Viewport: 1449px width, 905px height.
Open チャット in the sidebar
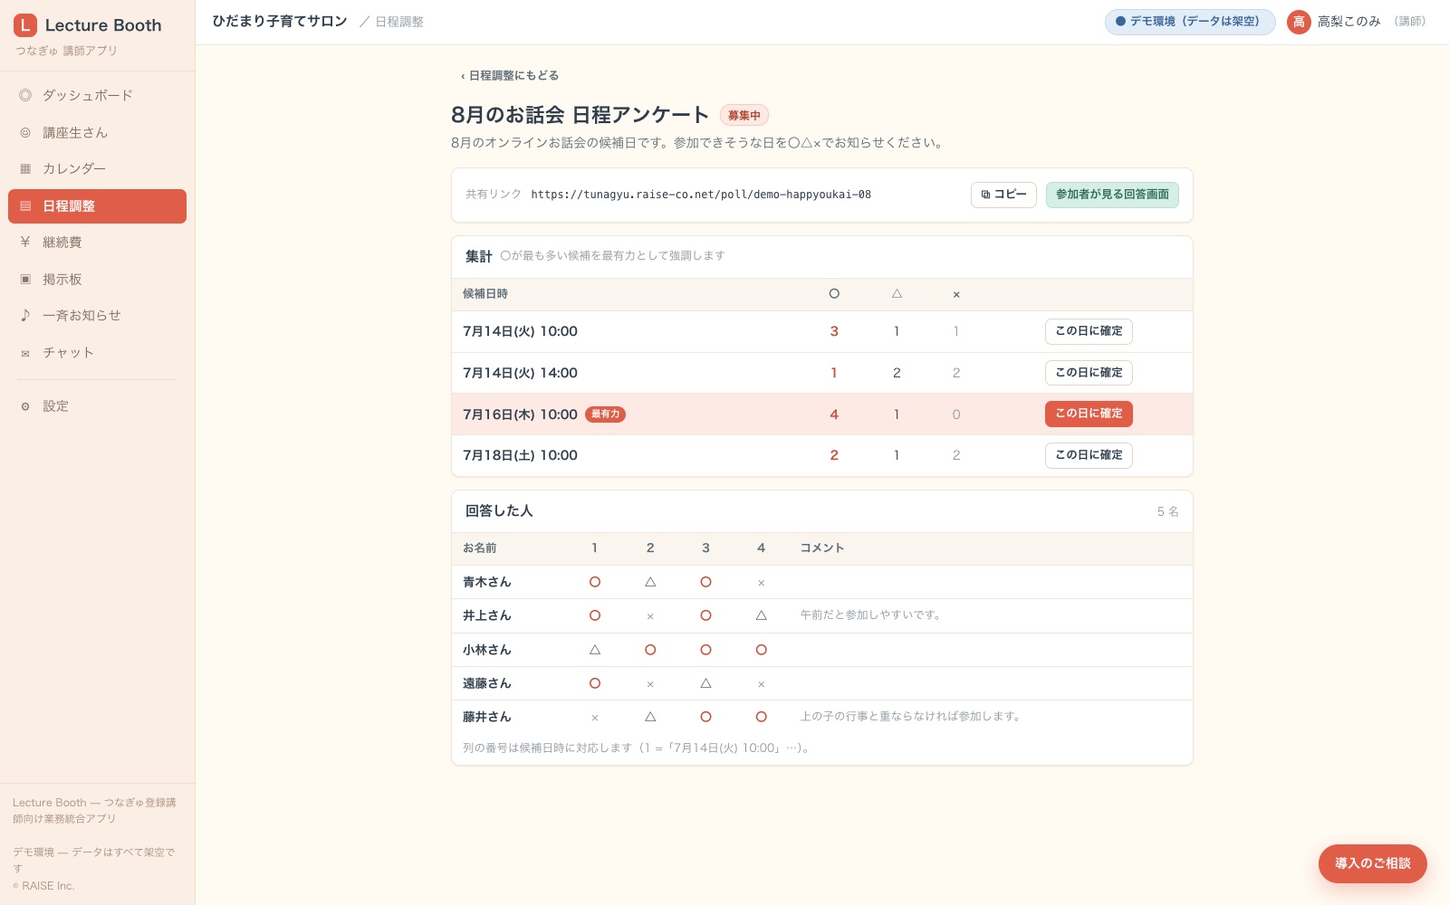[97, 353]
